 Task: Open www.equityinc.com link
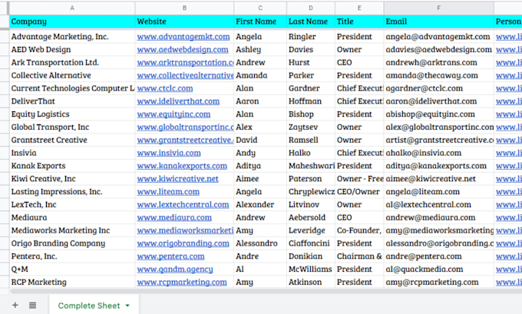[x=173, y=114]
